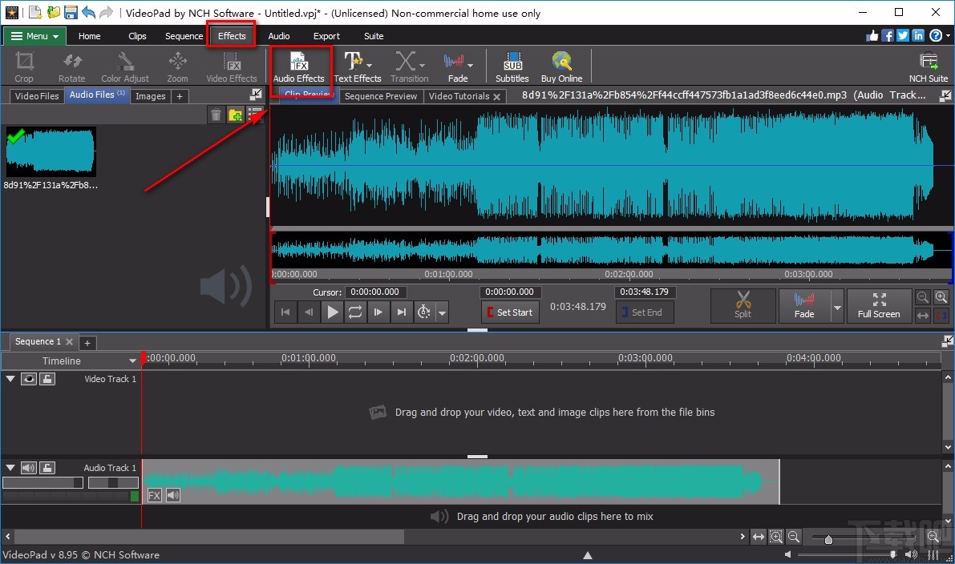Open the Audio Effects panel

tap(300, 66)
